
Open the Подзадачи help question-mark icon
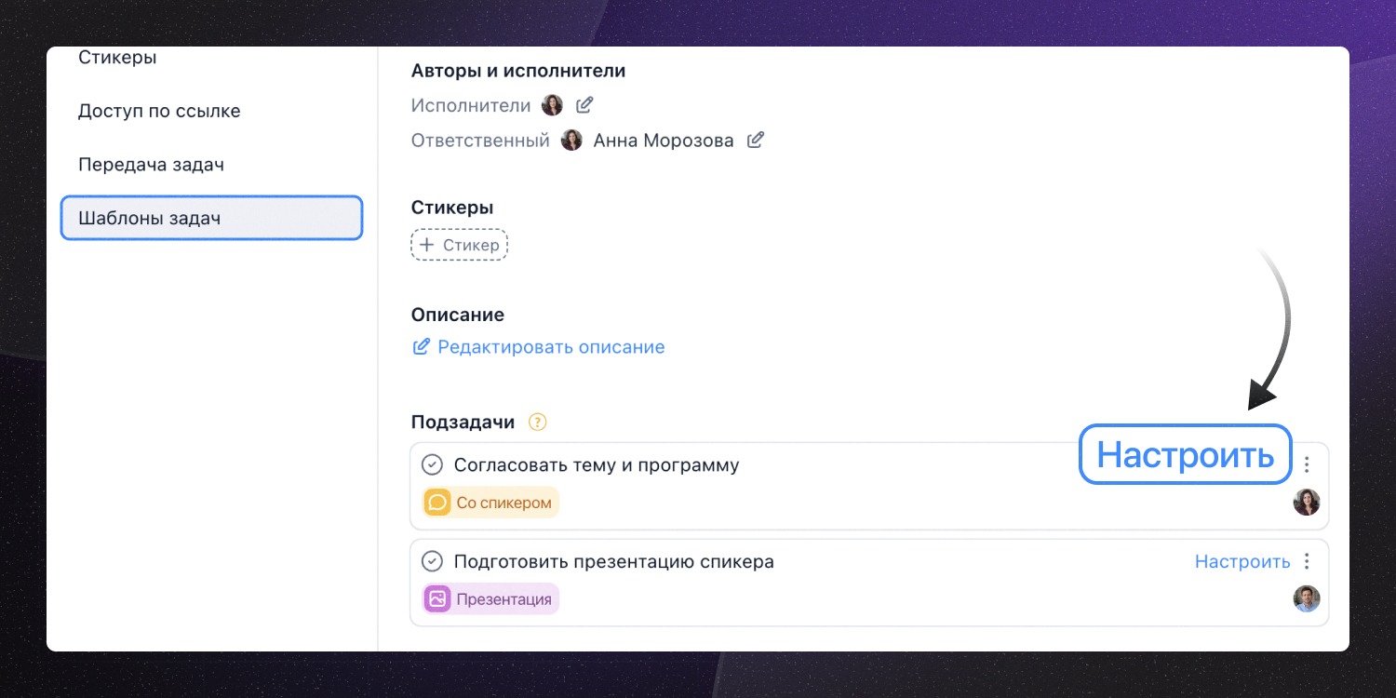tap(537, 422)
